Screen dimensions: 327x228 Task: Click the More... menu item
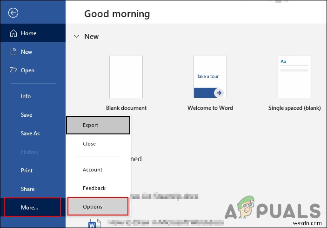pos(32,208)
